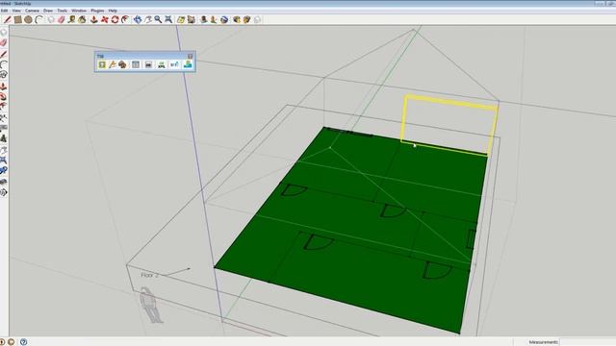The height and width of the screenshot is (346, 616).
Task: Select the Eraser tool in left toolbar
Action: point(4,42)
